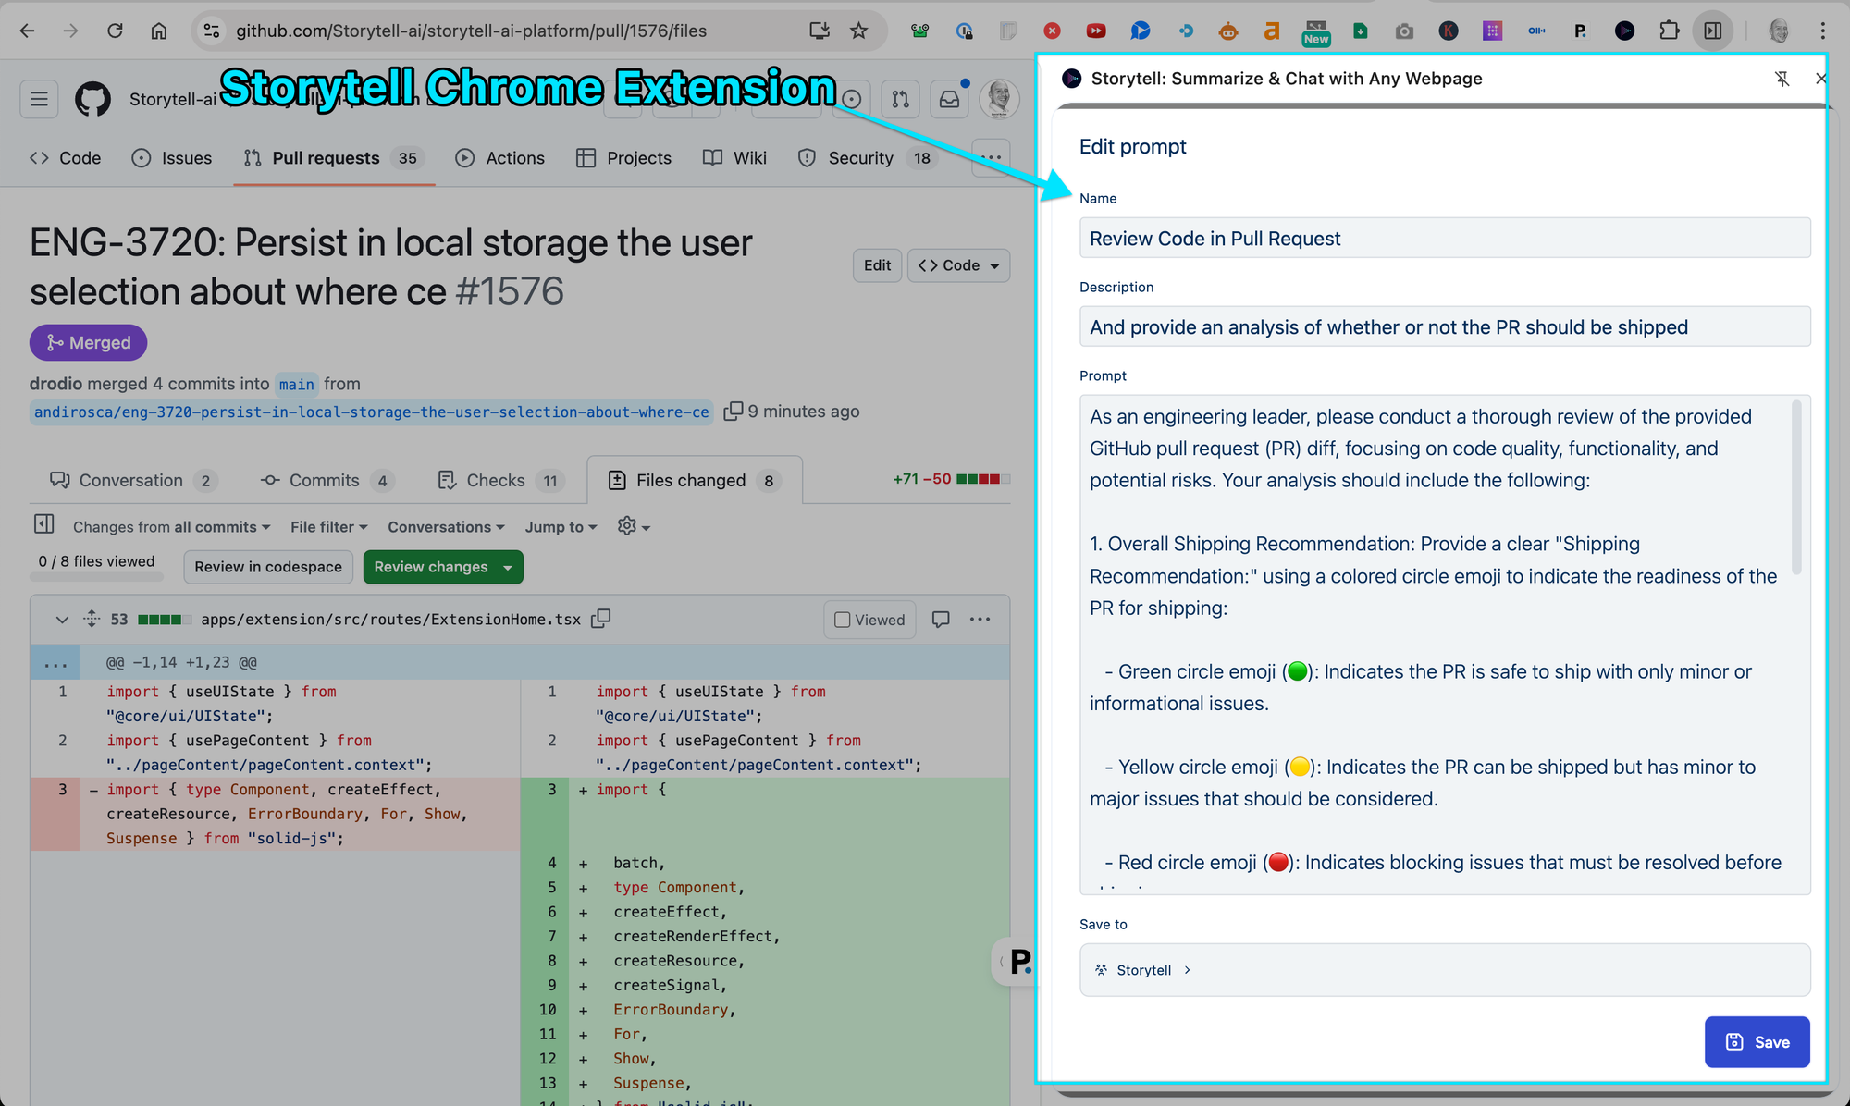Click the notifications inbox icon

tap(950, 99)
